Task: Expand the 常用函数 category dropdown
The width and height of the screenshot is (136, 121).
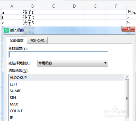Action: click(x=73, y=63)
